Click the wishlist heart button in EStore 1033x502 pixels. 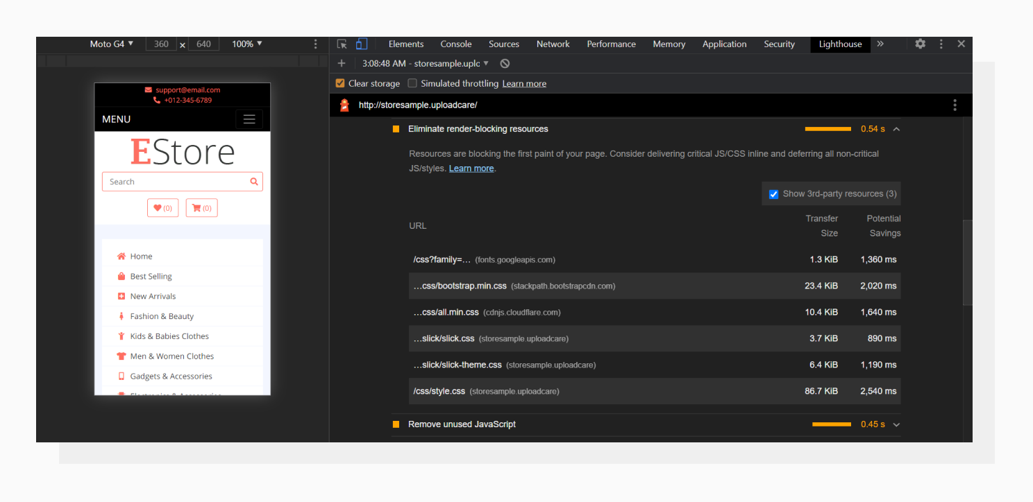[162, 207]
